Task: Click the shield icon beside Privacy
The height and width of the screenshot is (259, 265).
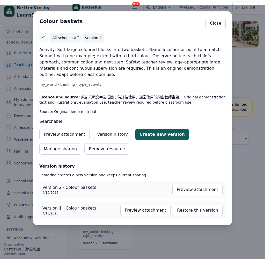Action: [x=9, y=205]
